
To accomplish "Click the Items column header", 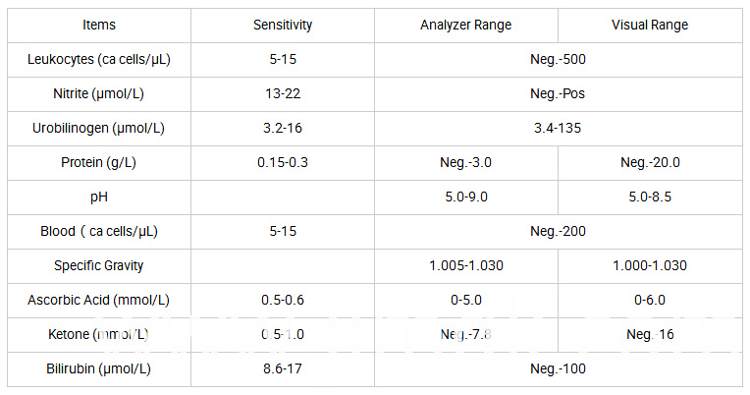I will coord(99,25).
